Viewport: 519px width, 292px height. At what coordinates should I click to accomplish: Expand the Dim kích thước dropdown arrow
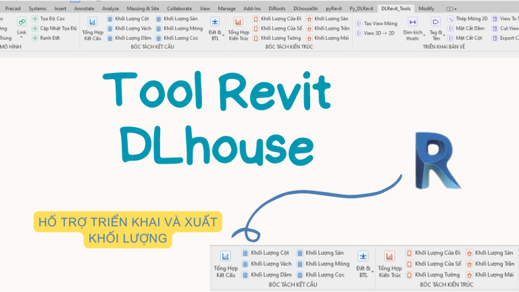424,35
